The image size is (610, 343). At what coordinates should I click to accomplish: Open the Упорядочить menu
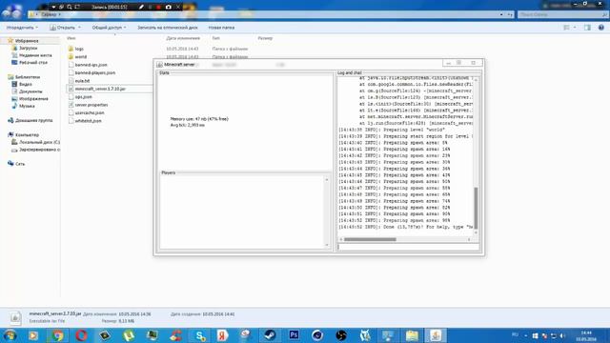pos(22,28)
